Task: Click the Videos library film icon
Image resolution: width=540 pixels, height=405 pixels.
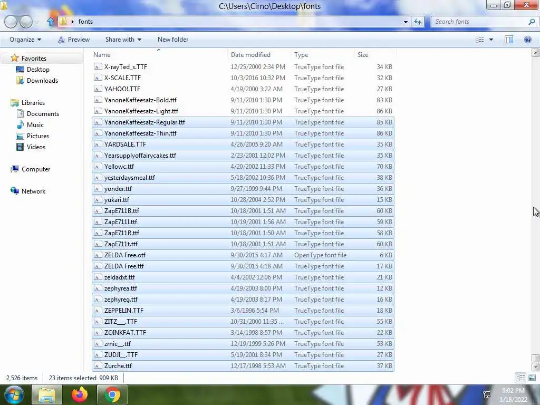Action: click(x=21, y=147)
